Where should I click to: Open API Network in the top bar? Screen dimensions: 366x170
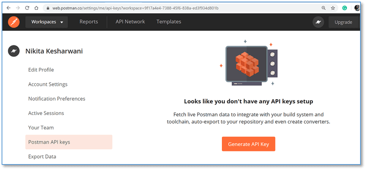(x=130, y=22)
